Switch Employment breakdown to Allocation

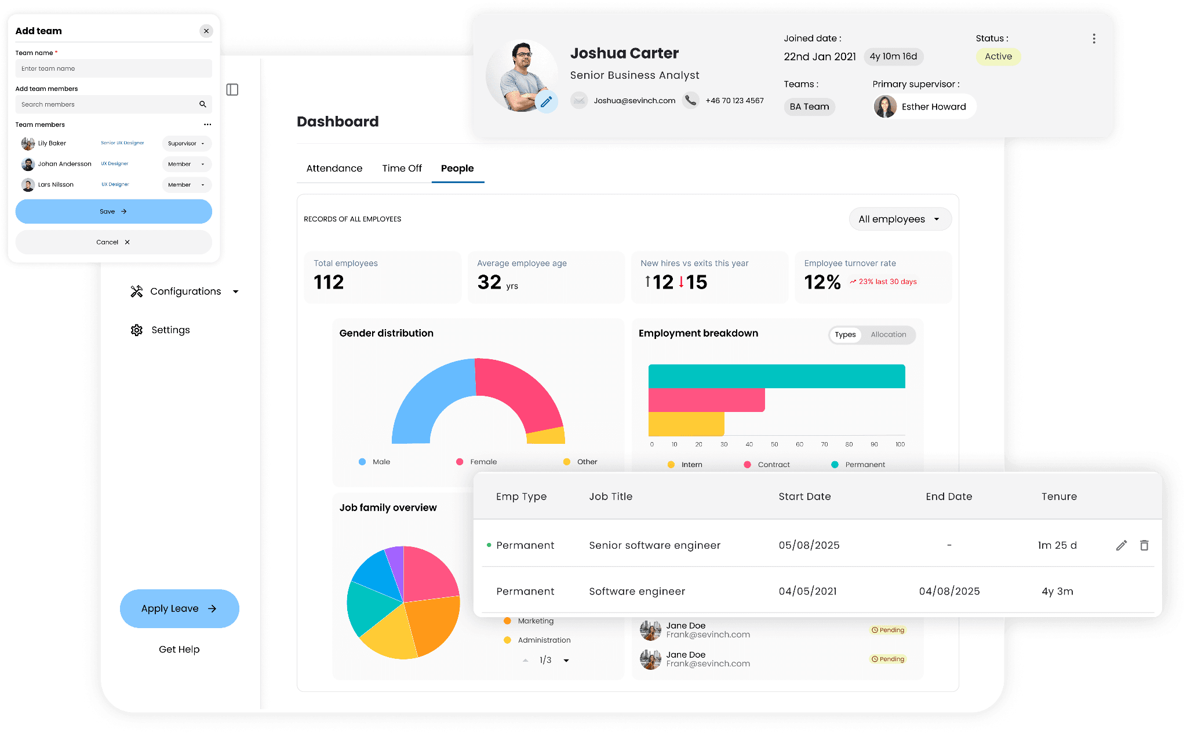coord(888,335)
